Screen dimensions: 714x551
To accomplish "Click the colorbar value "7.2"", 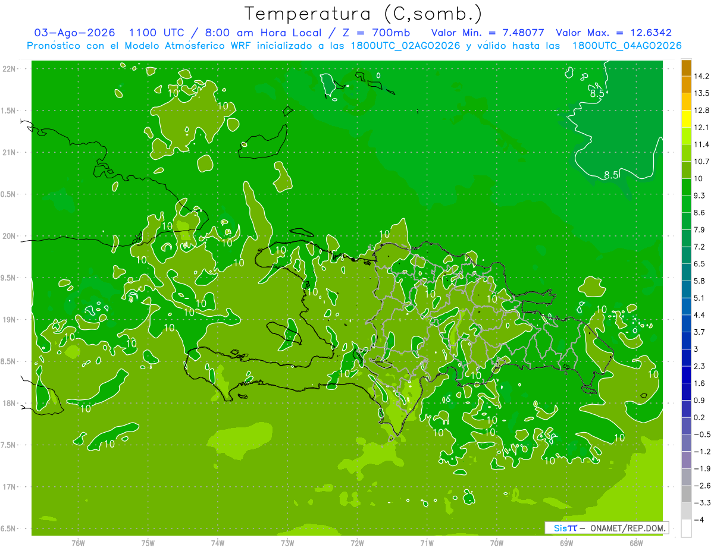I will (700, 247).
